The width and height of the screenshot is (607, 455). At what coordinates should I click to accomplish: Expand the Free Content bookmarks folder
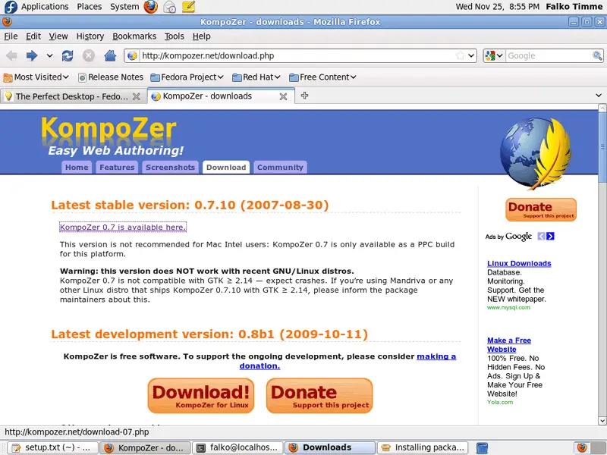pos(322,77)
